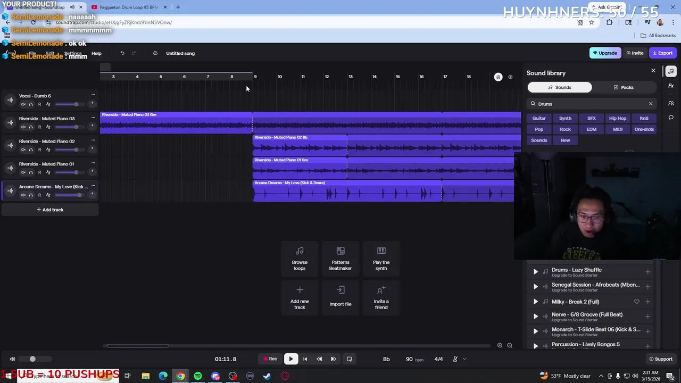Open Patterns Beatmaker

click(340, 258)
